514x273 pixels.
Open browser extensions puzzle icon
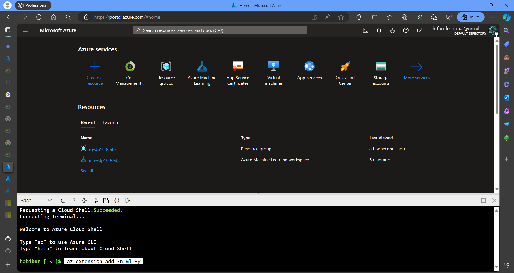(x=359, y=17)
